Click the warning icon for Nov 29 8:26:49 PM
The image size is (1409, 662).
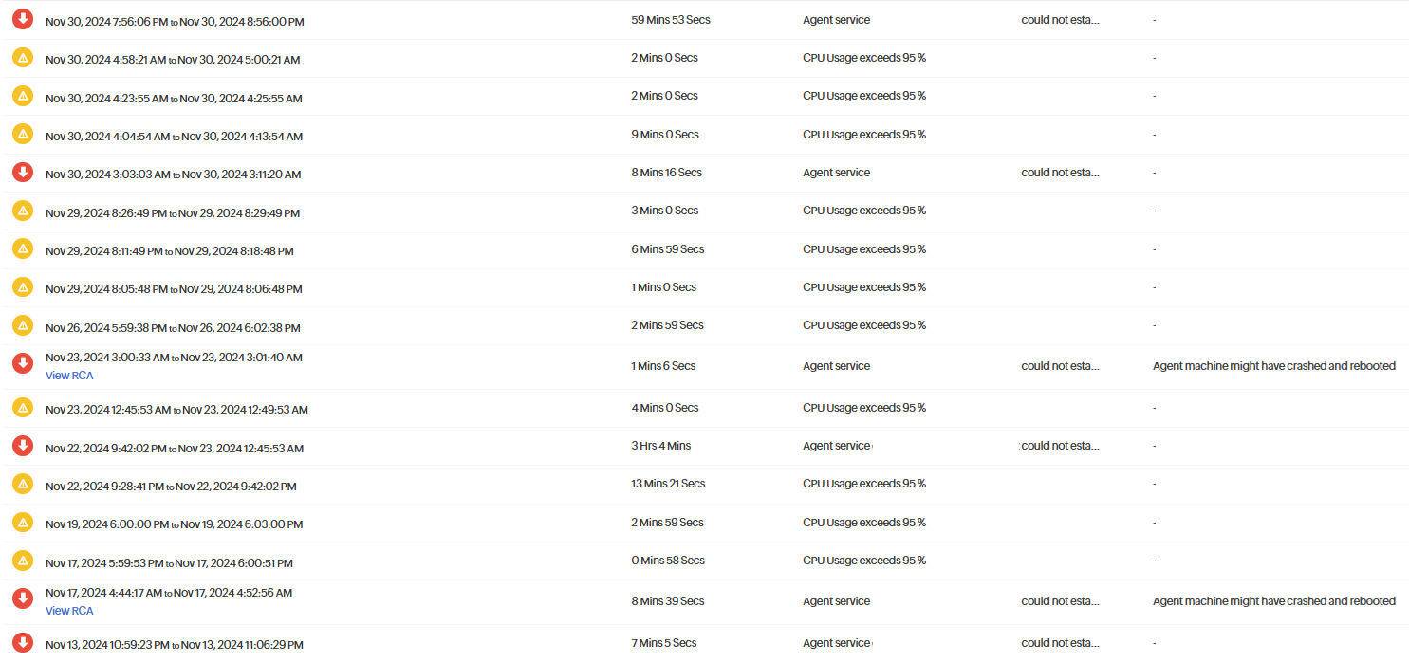pos(23,211)
